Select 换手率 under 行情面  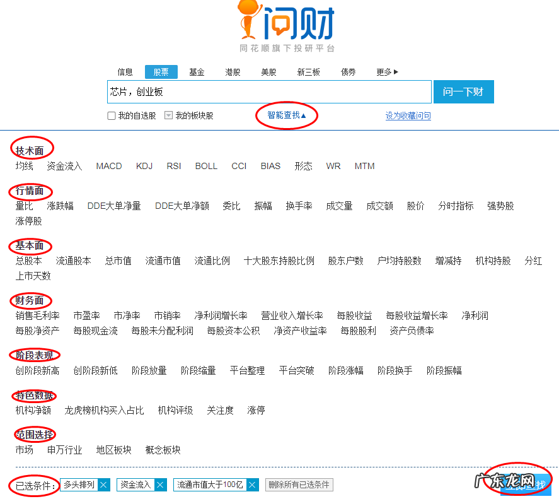coord(301,205)
